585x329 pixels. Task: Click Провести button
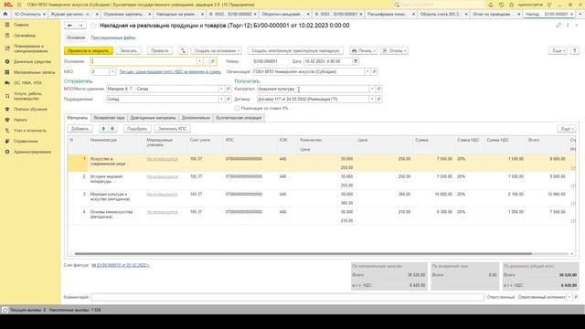click(160, 50)
